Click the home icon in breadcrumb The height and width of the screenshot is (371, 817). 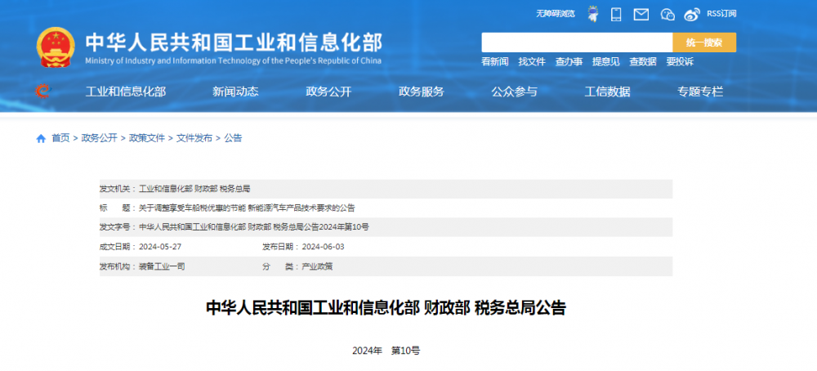pyautogui.click(x=41, y=138)
